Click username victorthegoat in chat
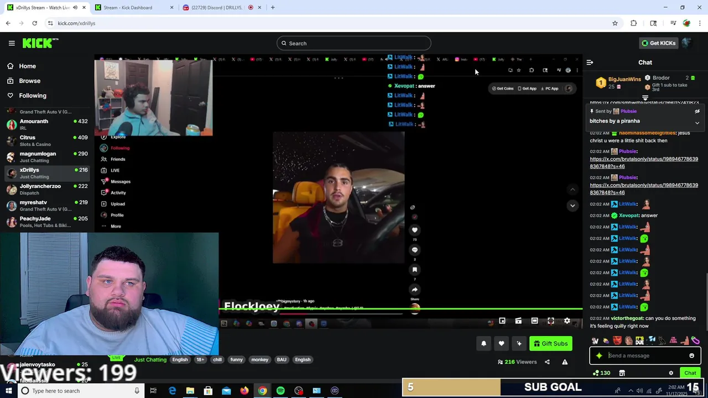The image size is (708, 398). pyautogui.click(x=627, y=318)
